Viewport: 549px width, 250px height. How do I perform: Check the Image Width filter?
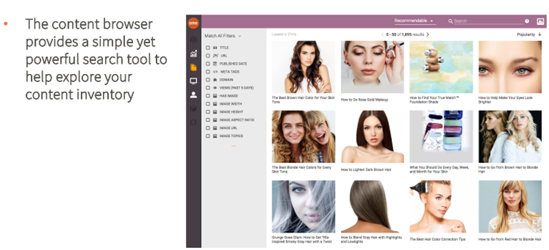click(208, 104)
